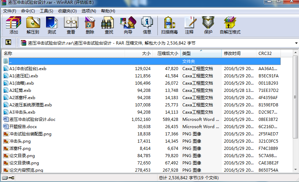Sort files by CRC32 column header
299x182 pixels.
268,53
